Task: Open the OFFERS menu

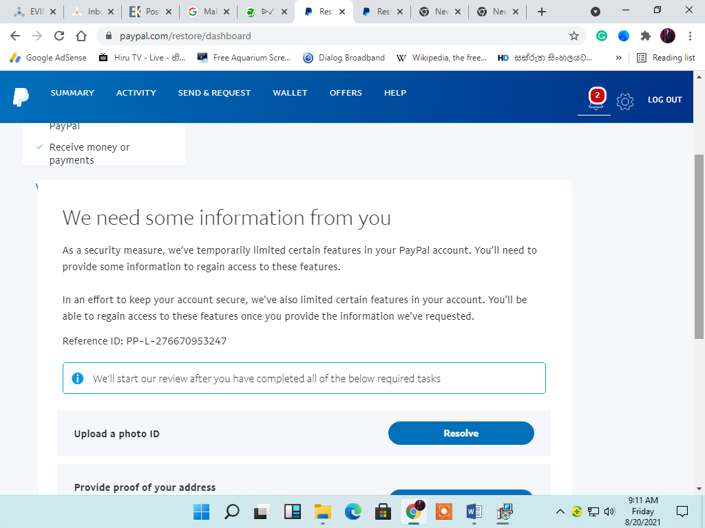Action: click(346, 93)
